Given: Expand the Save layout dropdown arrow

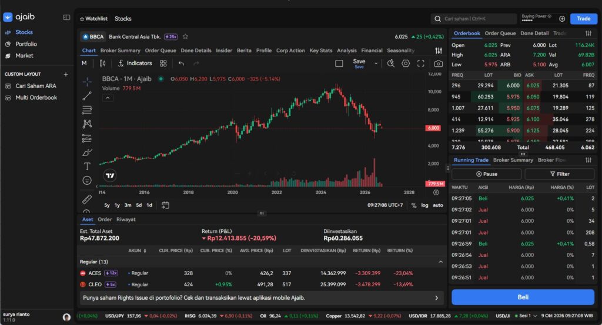Looking at the screenshot, I should point(376,63).
